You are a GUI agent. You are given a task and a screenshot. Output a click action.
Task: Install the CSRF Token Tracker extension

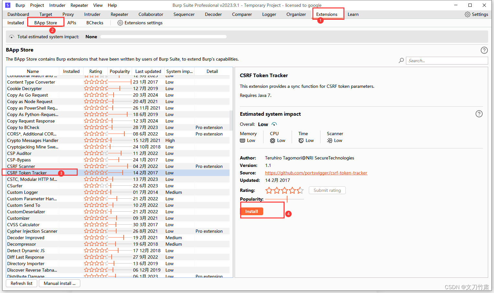(252, 211)
